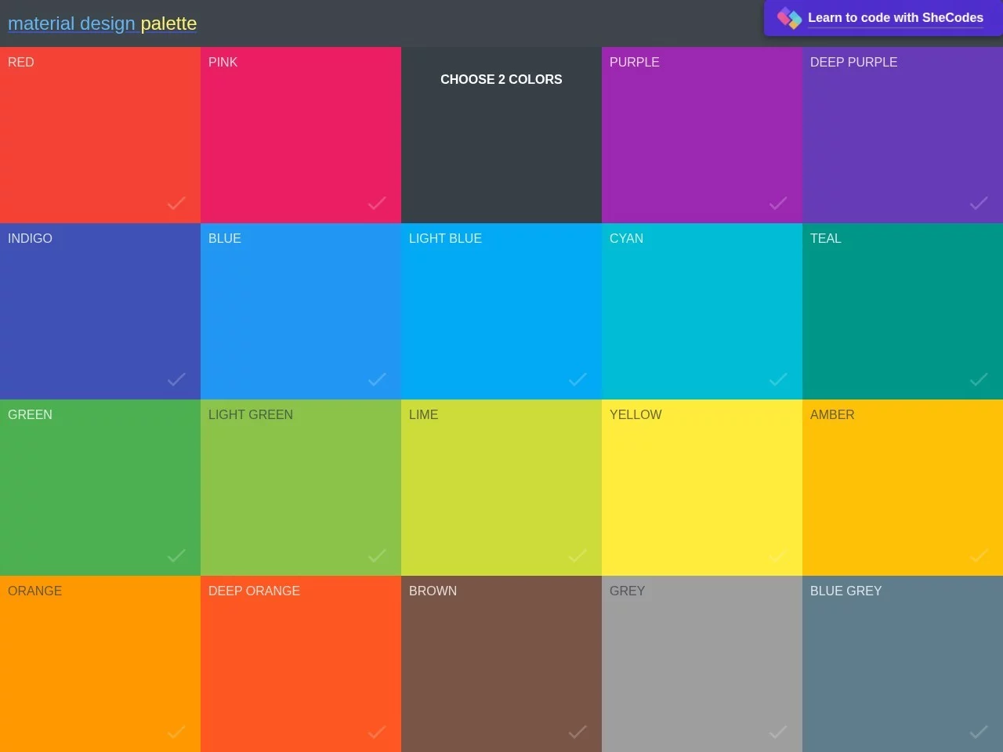Click the checkmark on the PINK swatch
Screen dimensions: 1003x752
376,204
